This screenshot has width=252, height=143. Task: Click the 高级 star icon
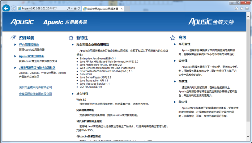pyautogui.click(x=173, y=38)
